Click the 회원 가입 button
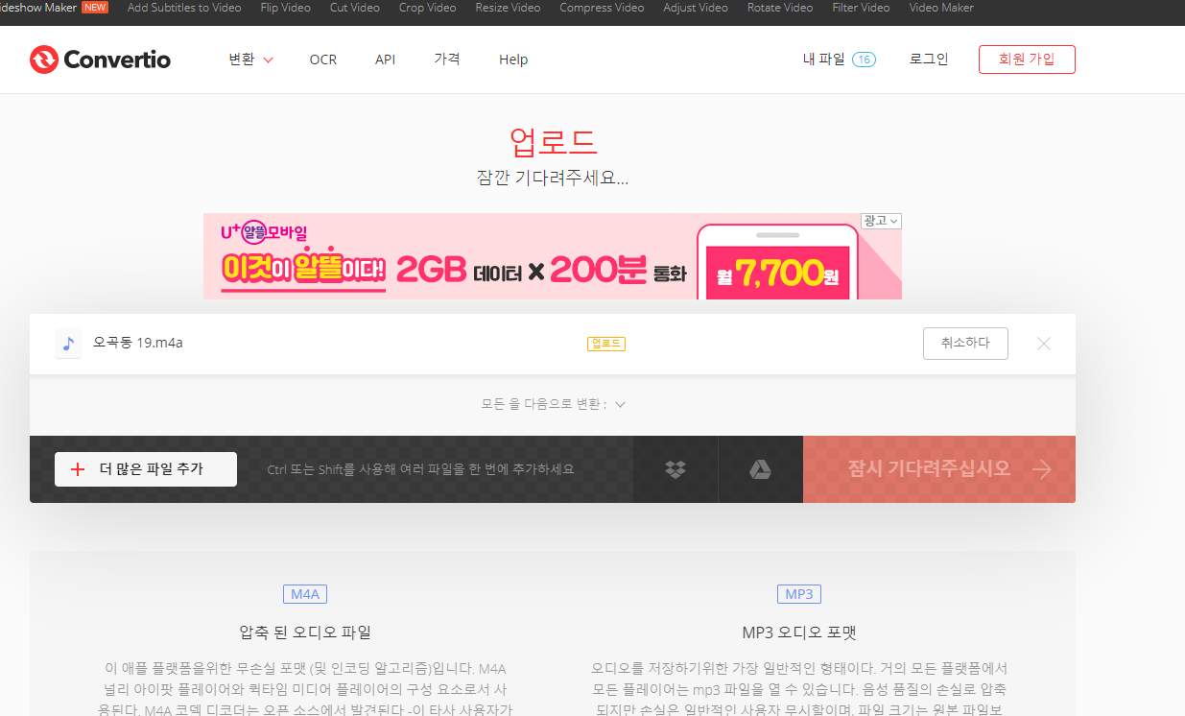 (x=1027, y=60)
